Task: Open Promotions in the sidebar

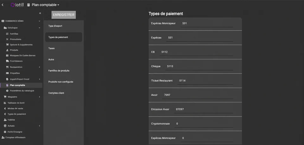Action: [x=16, y=39]
